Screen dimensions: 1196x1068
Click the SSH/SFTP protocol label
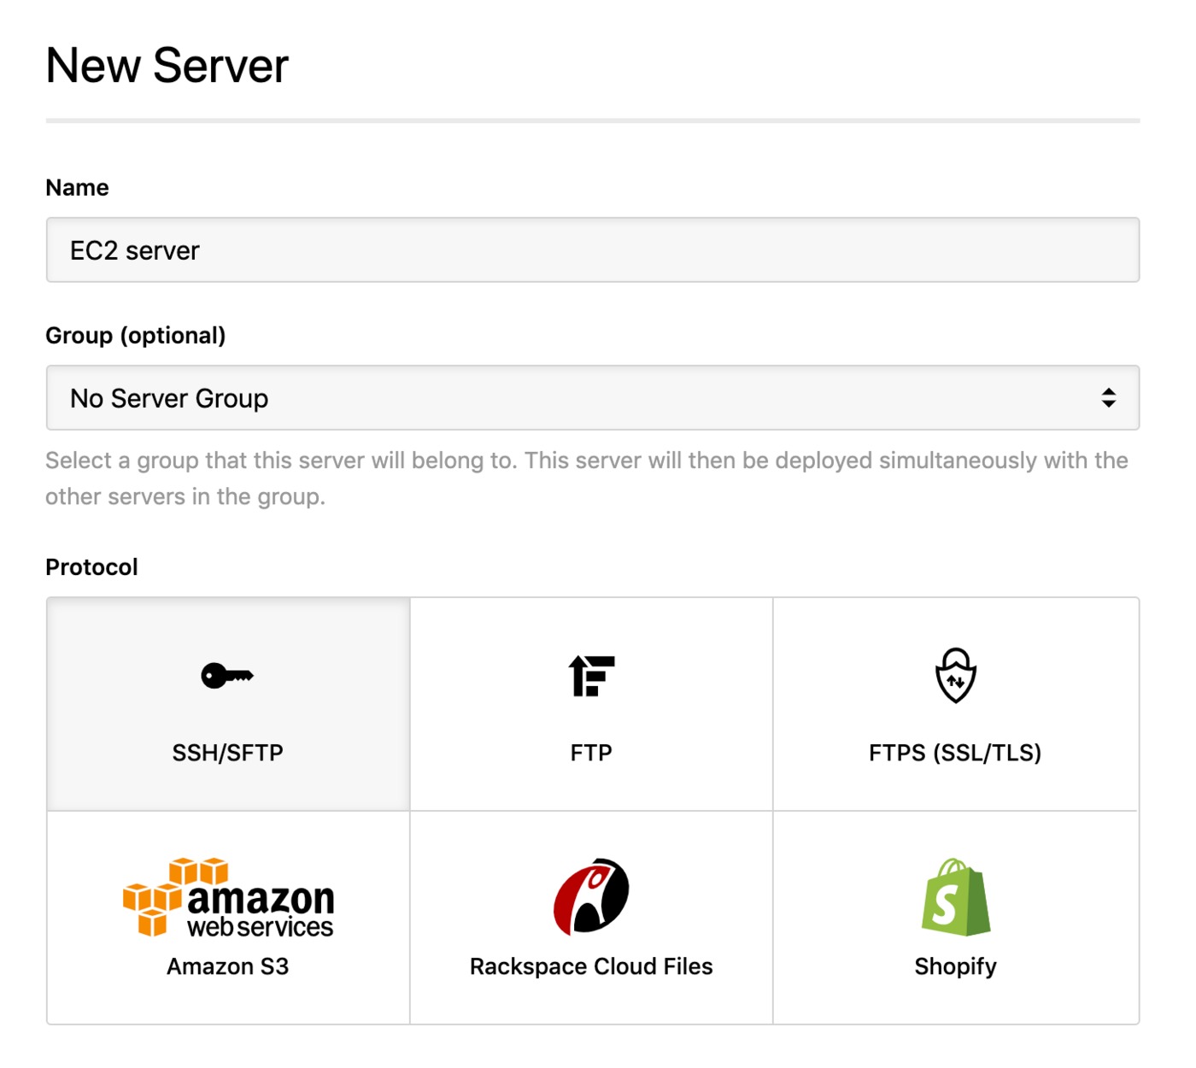pos(227,753)
